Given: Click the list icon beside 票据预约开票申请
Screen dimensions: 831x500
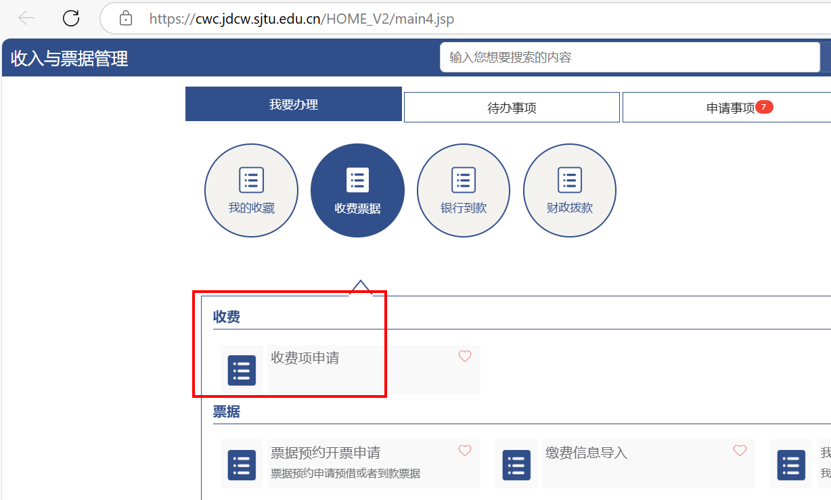Looking at the screenshot, I should tap(242, 465).
